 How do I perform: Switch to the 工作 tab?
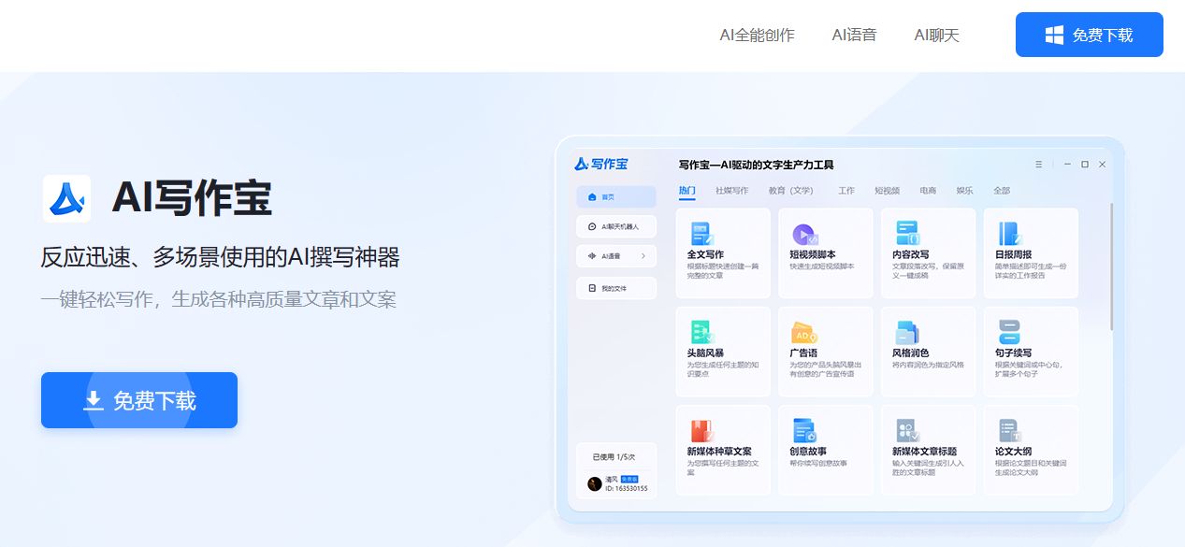coord(846,191)
